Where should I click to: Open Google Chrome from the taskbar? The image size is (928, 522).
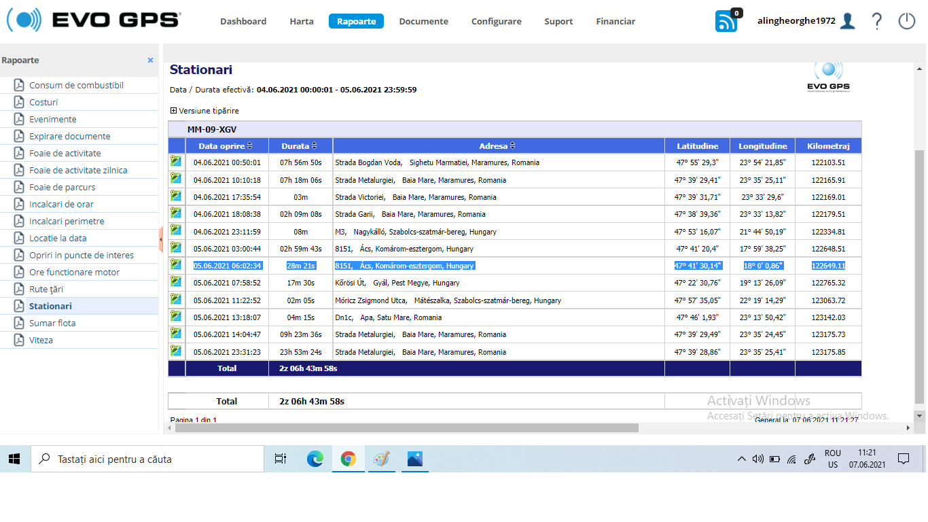coord(348,459)
